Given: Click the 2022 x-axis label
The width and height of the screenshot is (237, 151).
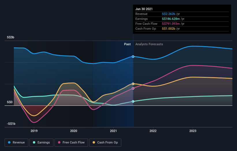Looking at the screenshot, I should (153, 131).
